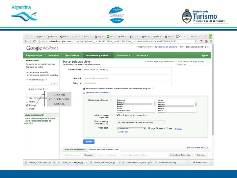Click the Añadir otro link
The height and width of the screenshot is (178, 237).
coord(122,132)
